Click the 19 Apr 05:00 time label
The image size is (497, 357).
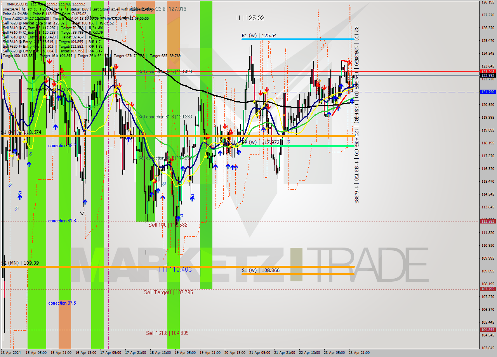pyautogui.click(x=185, y=353)
